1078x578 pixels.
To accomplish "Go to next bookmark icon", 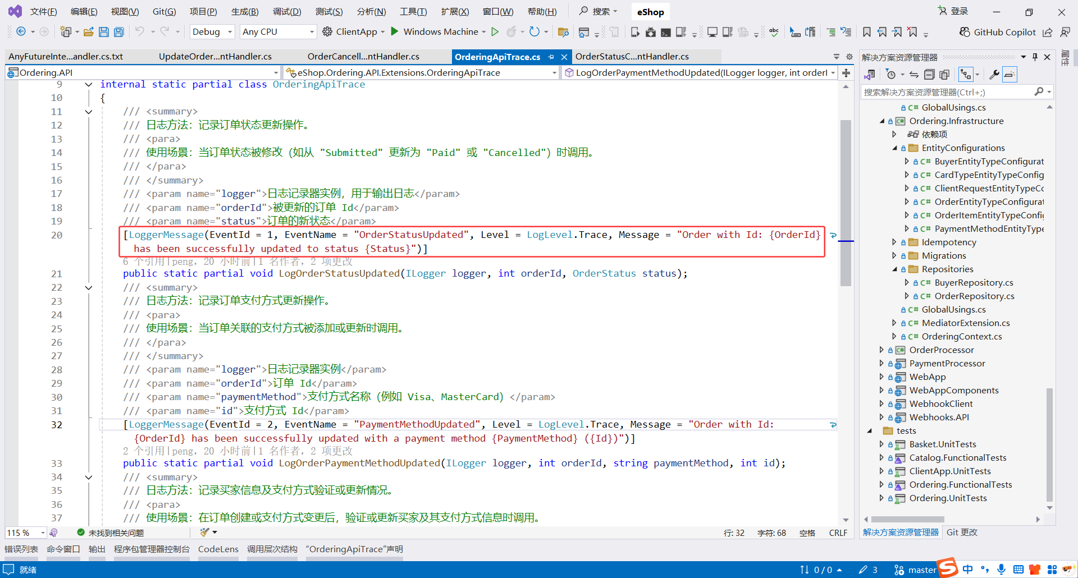I will (897, 32).
